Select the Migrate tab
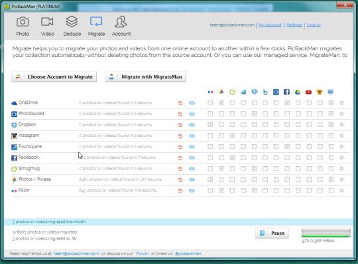 pos(96,26)
